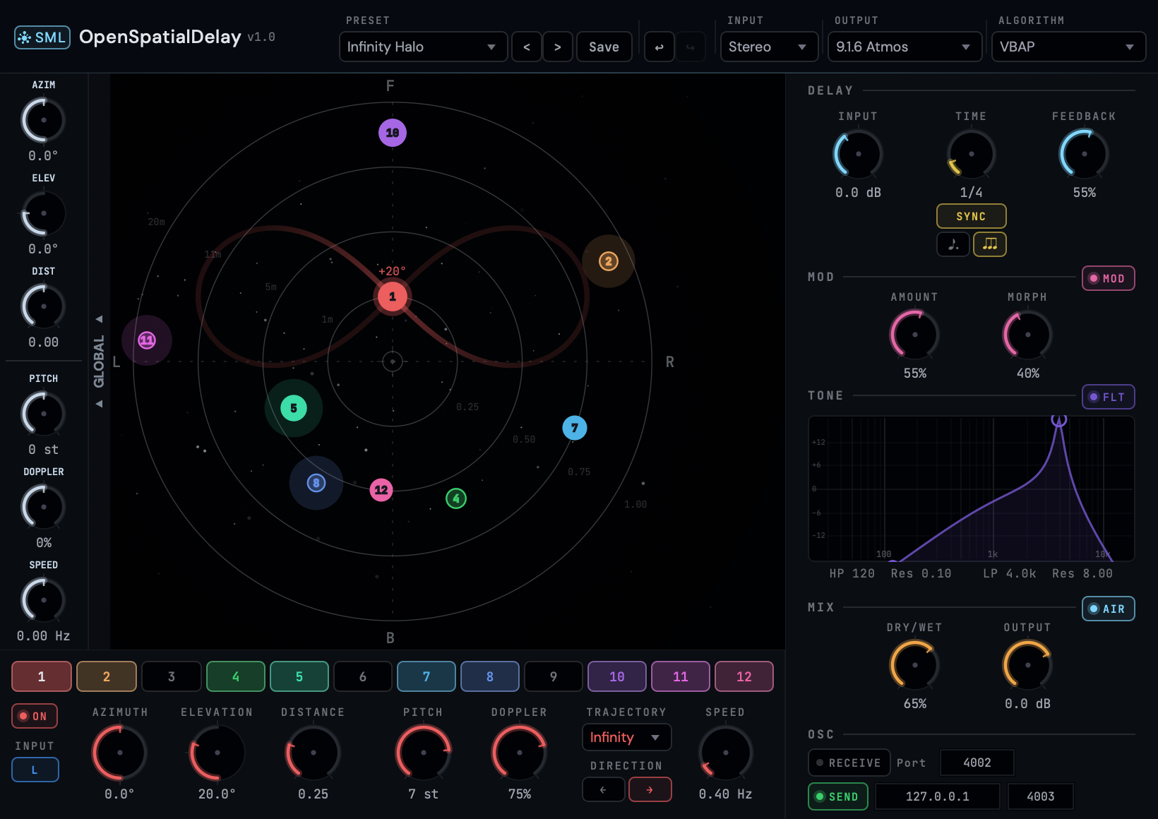Toggle the MOD section on/off
This screenshot has width=1158, height=819.
coord(1109,278)
